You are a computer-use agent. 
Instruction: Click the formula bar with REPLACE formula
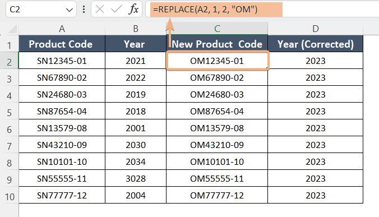262,10
